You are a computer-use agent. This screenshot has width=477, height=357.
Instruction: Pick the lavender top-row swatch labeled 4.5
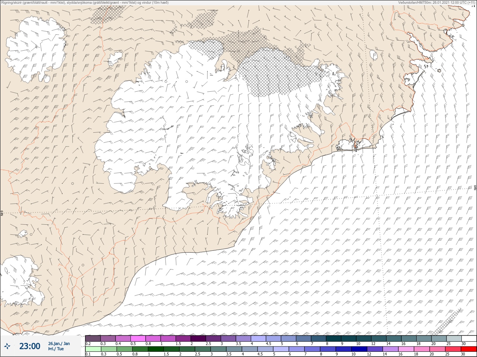[x=274, y=338]
